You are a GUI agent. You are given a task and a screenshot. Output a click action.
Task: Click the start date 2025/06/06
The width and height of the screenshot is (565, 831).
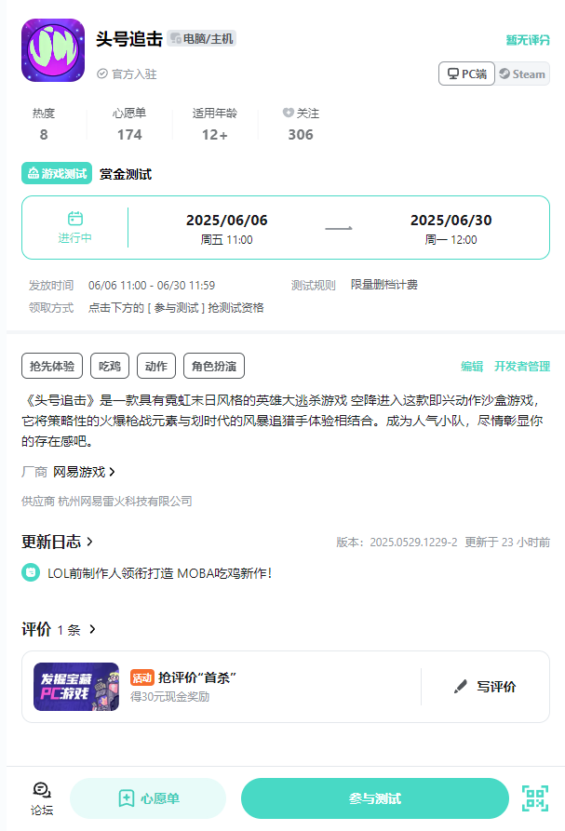[227, 220]
